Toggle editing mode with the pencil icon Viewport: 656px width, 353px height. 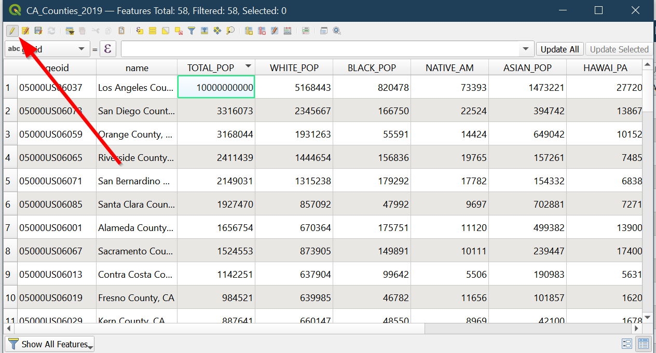(11, 31)
